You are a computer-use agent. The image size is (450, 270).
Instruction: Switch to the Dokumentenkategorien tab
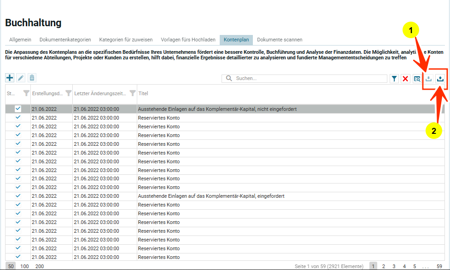65,40
